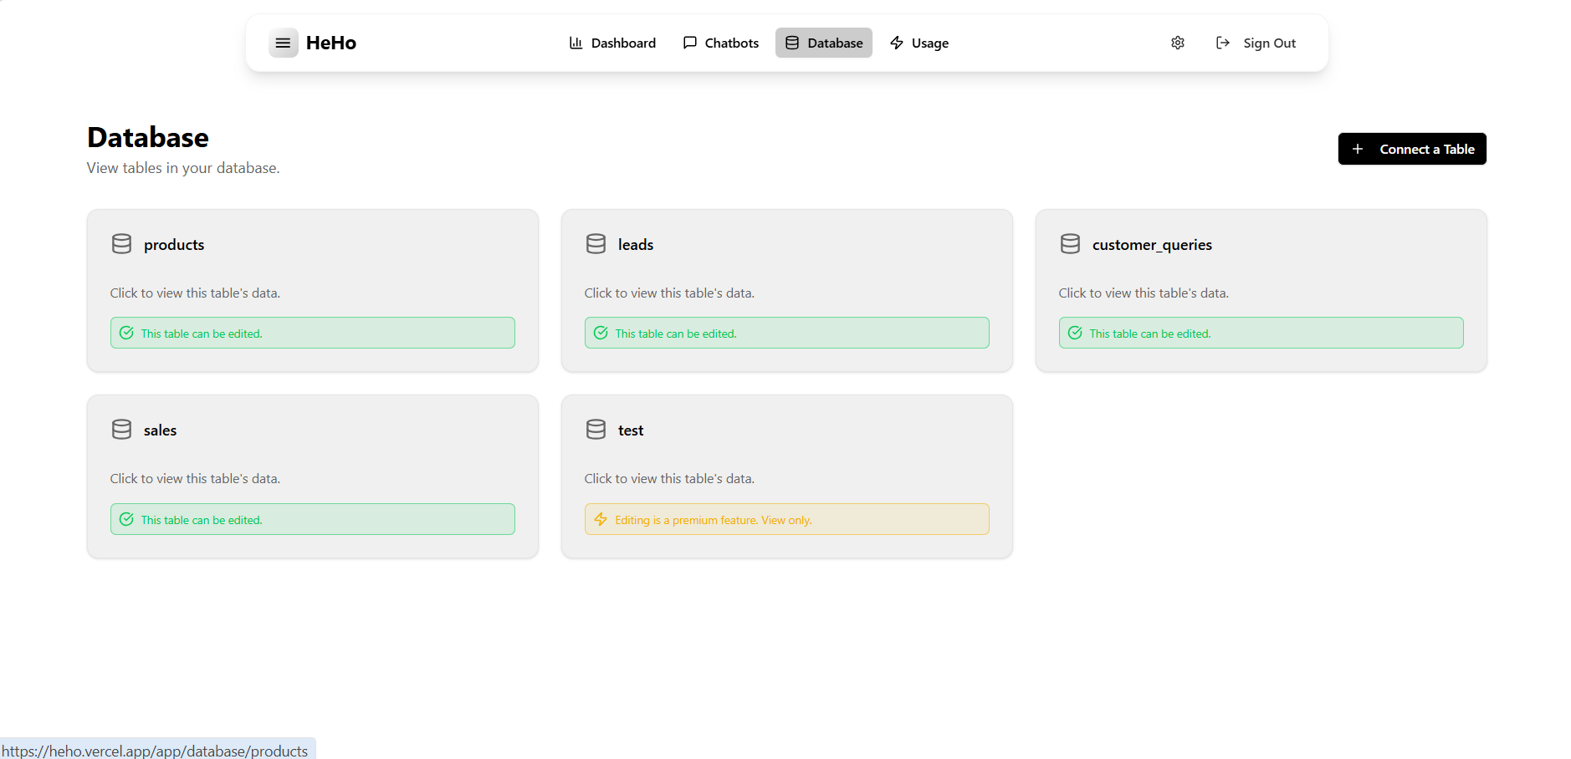The image size is (1571, 759).
Task: Click the editable status banner on products
Action: point(313,333)
